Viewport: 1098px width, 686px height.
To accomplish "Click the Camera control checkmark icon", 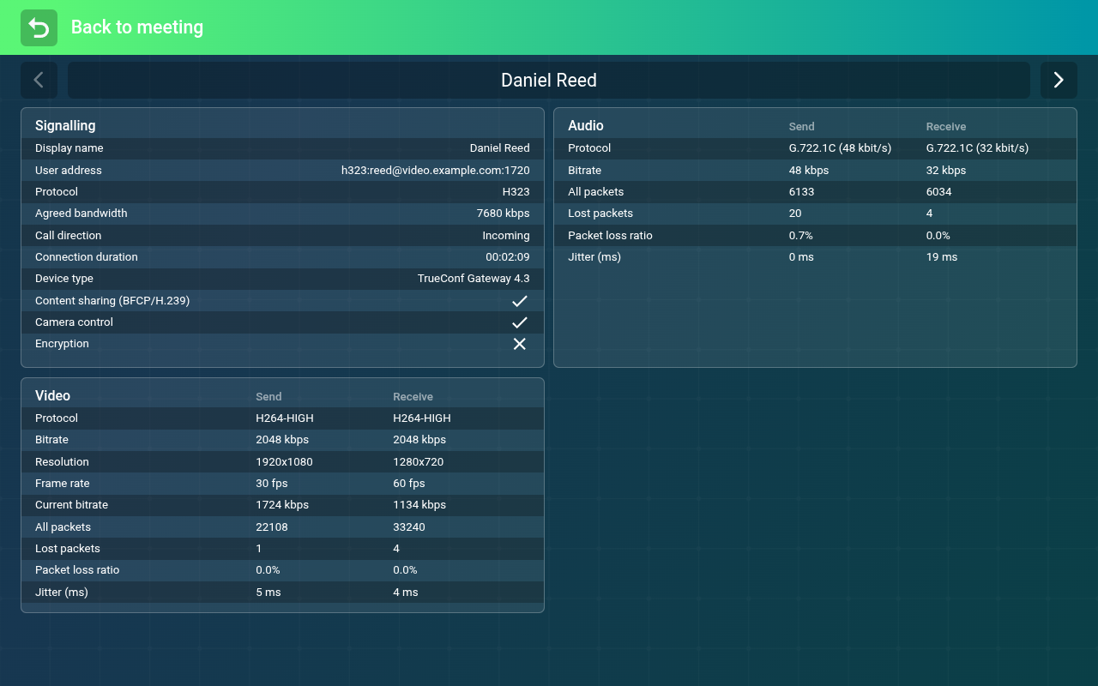I will (x=519, y=322).
